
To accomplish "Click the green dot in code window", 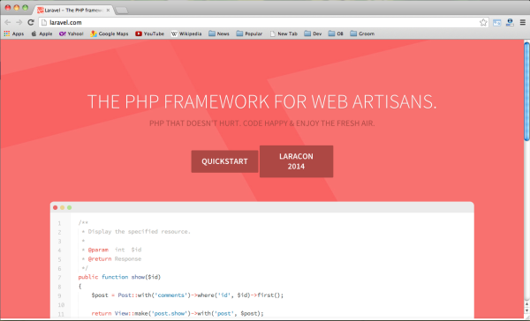I will [x=69, y=207].
